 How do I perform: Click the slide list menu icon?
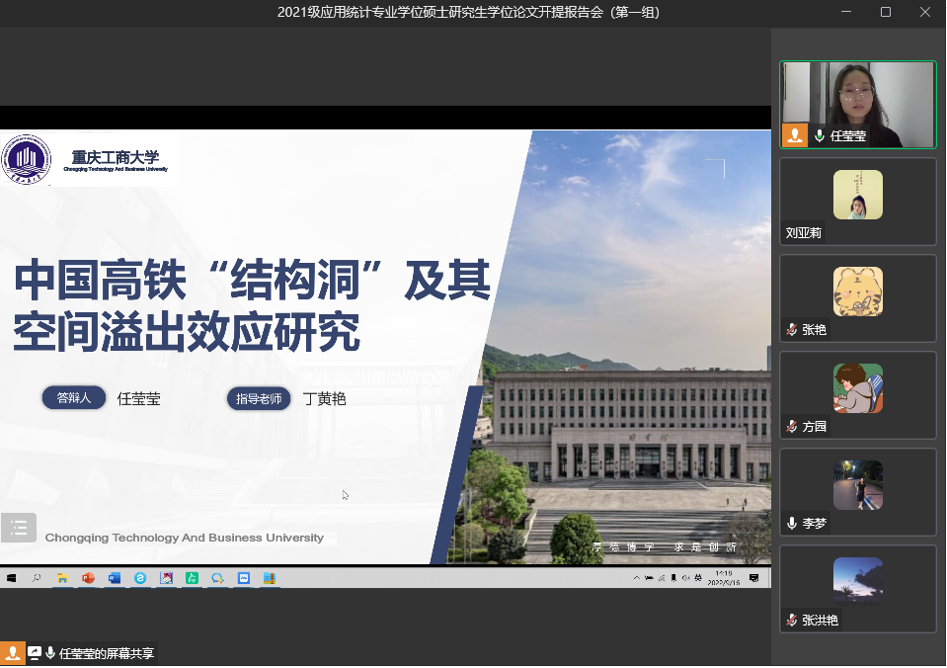coord(19,528)
